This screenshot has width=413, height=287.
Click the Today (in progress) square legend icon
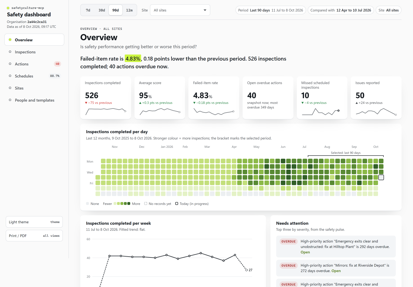point(177,203)
